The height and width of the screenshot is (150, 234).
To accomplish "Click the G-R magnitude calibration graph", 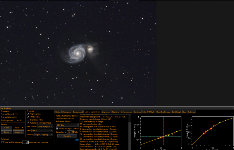I will pos(161,130).
